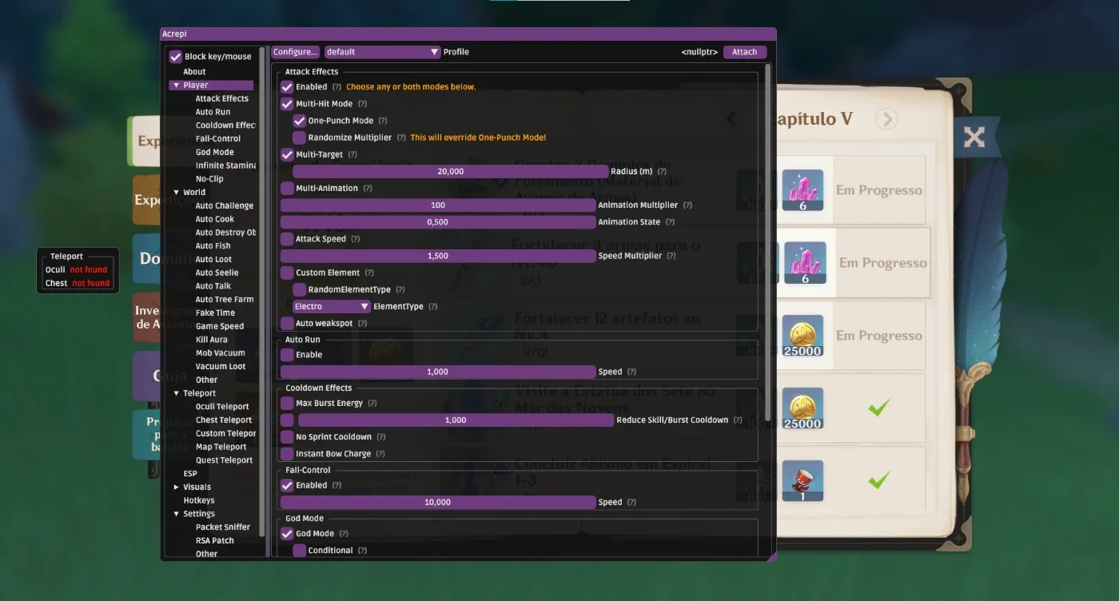Open Hotkeys in the sidebar
The image size is (1119, 601).
click(x=199, y=500)
